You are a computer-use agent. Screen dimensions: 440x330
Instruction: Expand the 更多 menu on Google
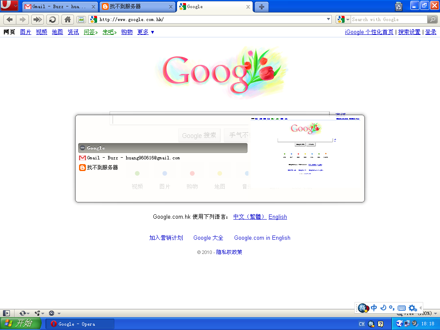tap(145, 32)
